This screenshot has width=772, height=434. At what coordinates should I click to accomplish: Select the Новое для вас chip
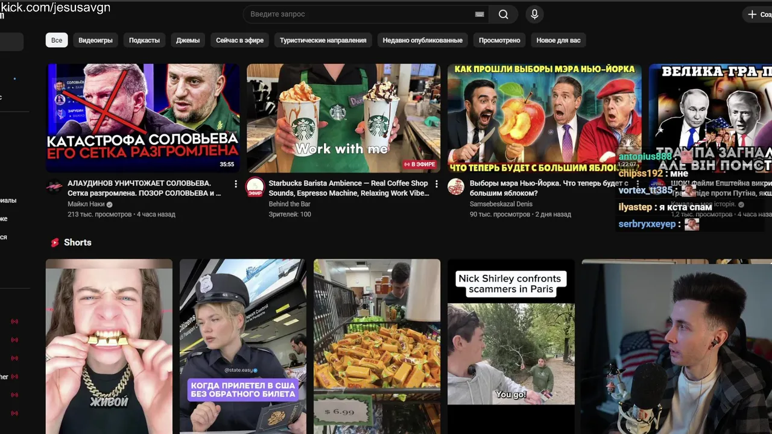pos(558,40)
